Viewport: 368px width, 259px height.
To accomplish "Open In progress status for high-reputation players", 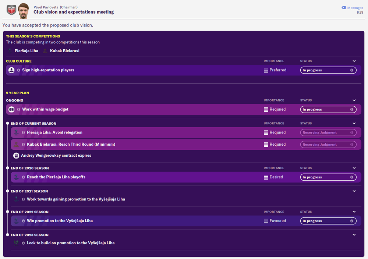I will 328,70.
